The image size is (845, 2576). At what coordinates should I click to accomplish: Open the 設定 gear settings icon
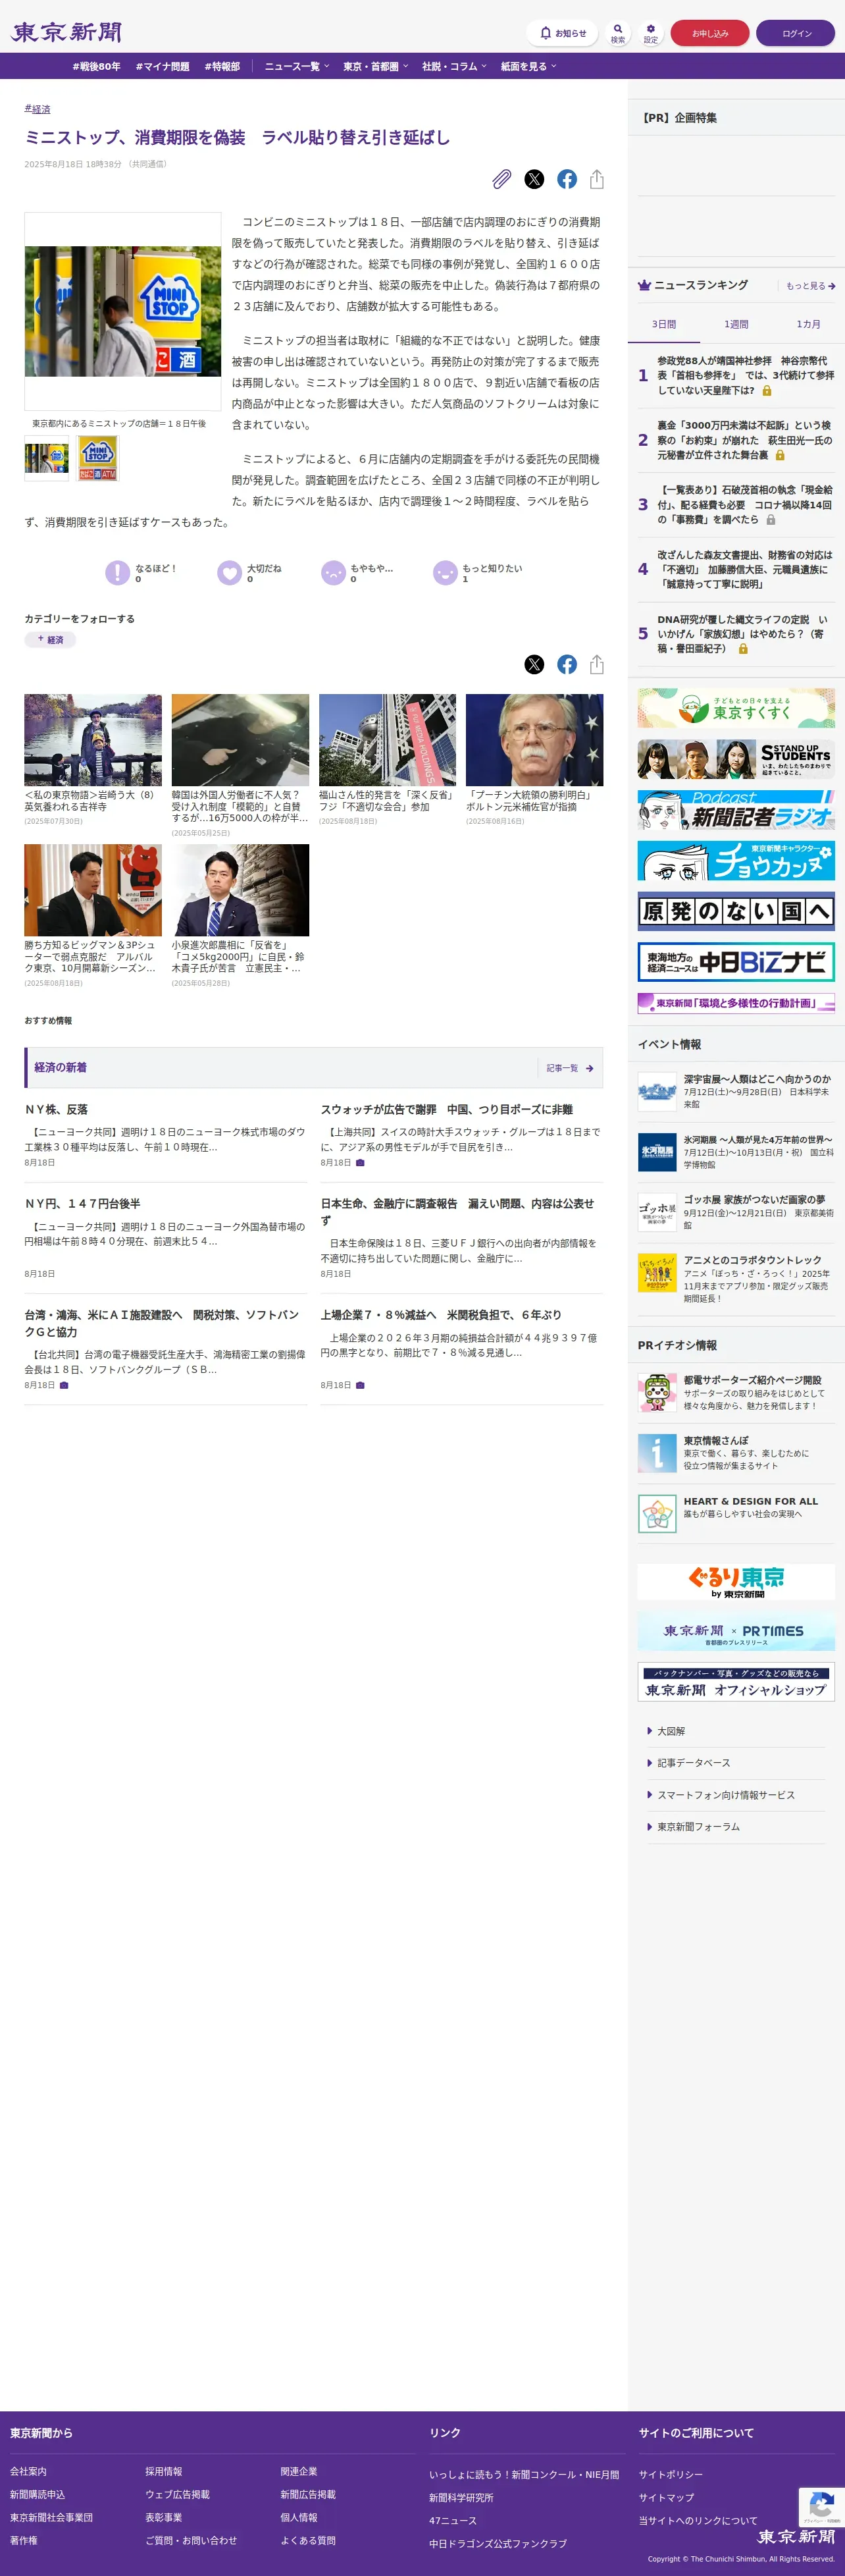(651, 33)
